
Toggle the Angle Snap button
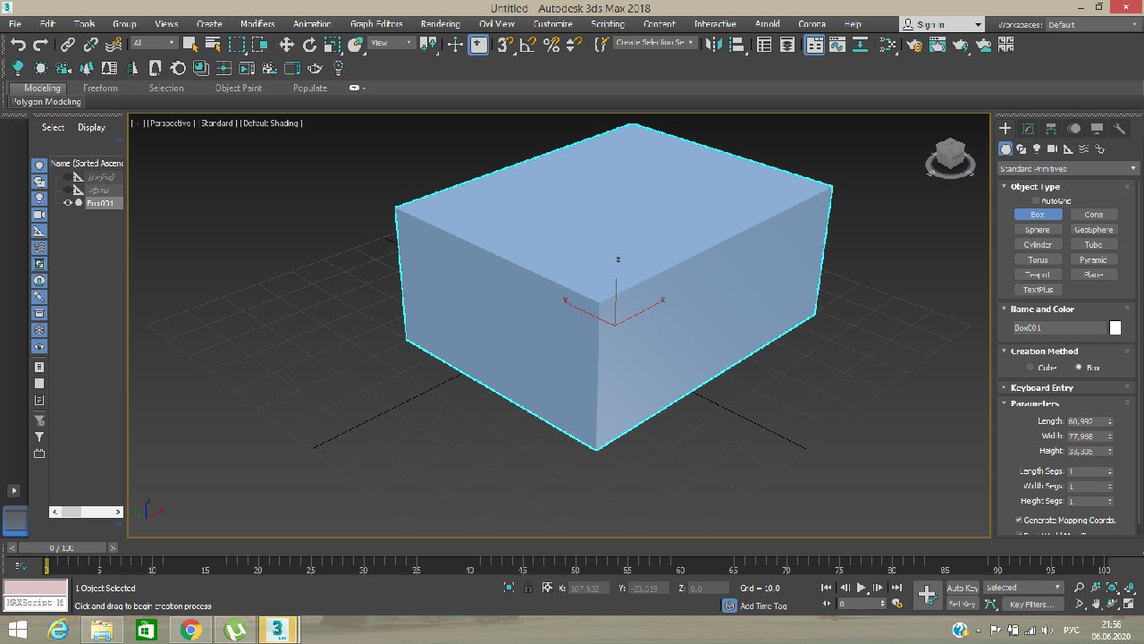tap(528, 45)
